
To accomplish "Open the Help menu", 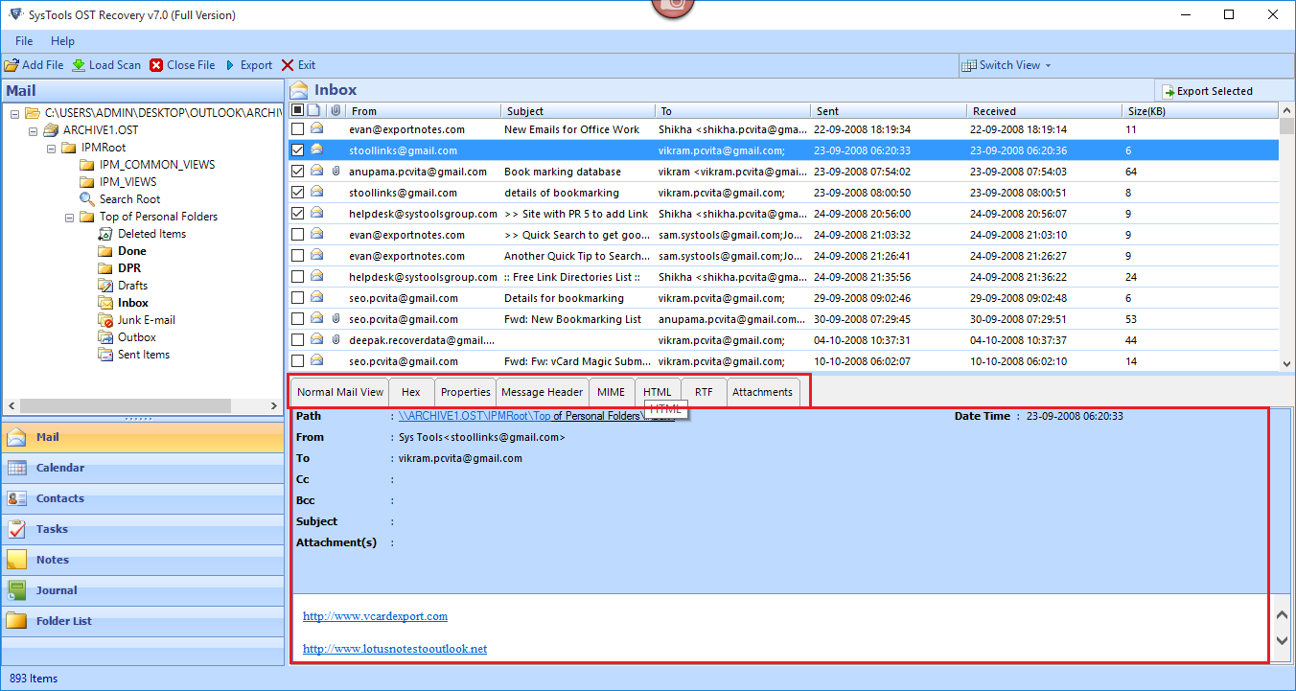I will click(62, 41).
